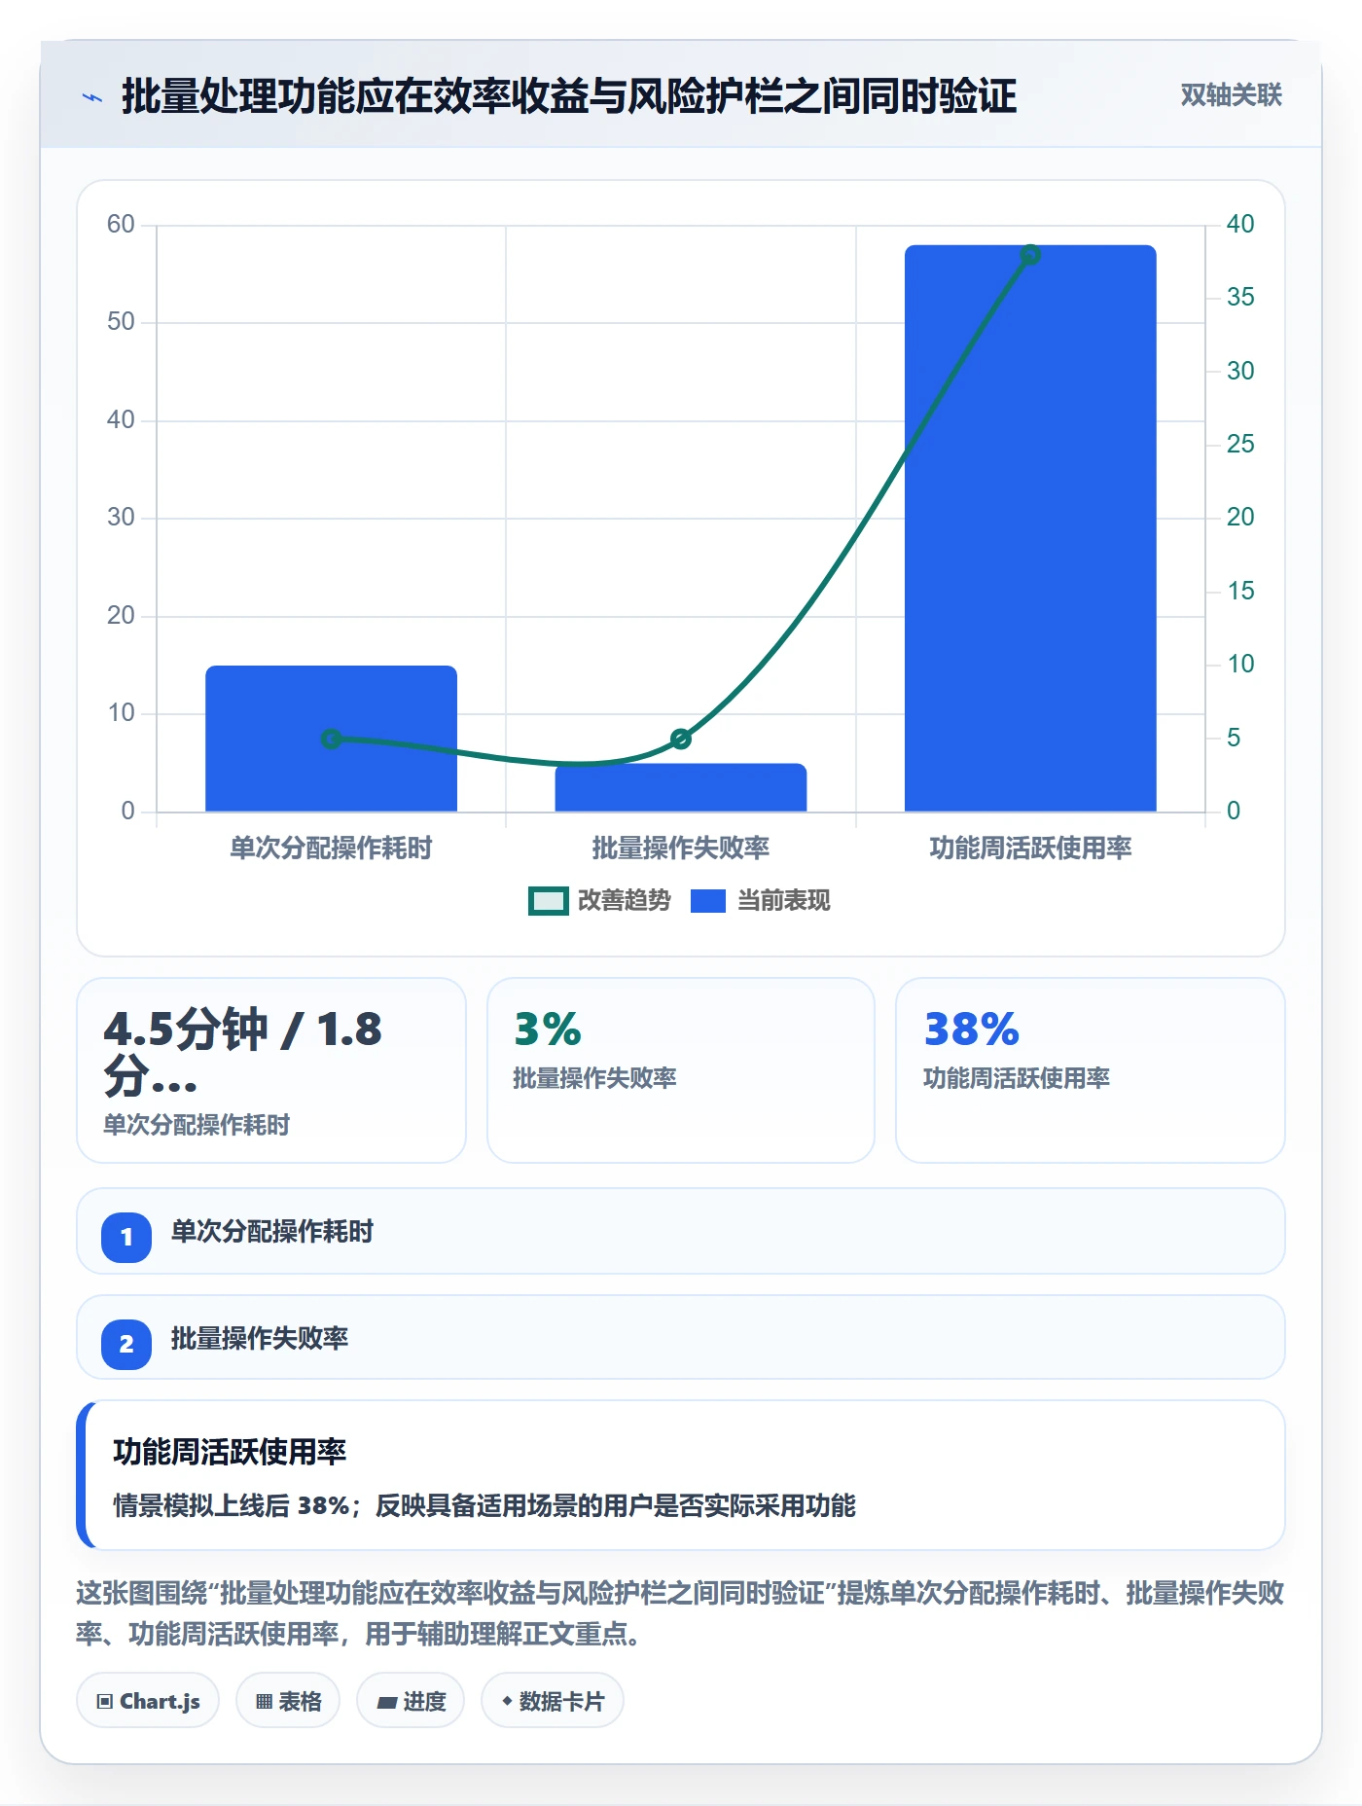The width and height of the screenshot is (1362, 1806).
Task: Click the card title about 批量处理功能
Action: pos(569,96)
